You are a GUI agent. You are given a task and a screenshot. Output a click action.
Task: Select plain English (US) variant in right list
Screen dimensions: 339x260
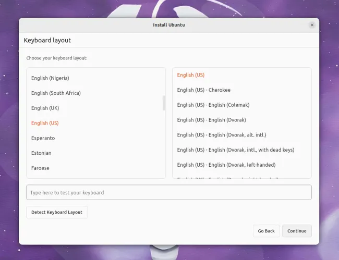tap(241, 75)
